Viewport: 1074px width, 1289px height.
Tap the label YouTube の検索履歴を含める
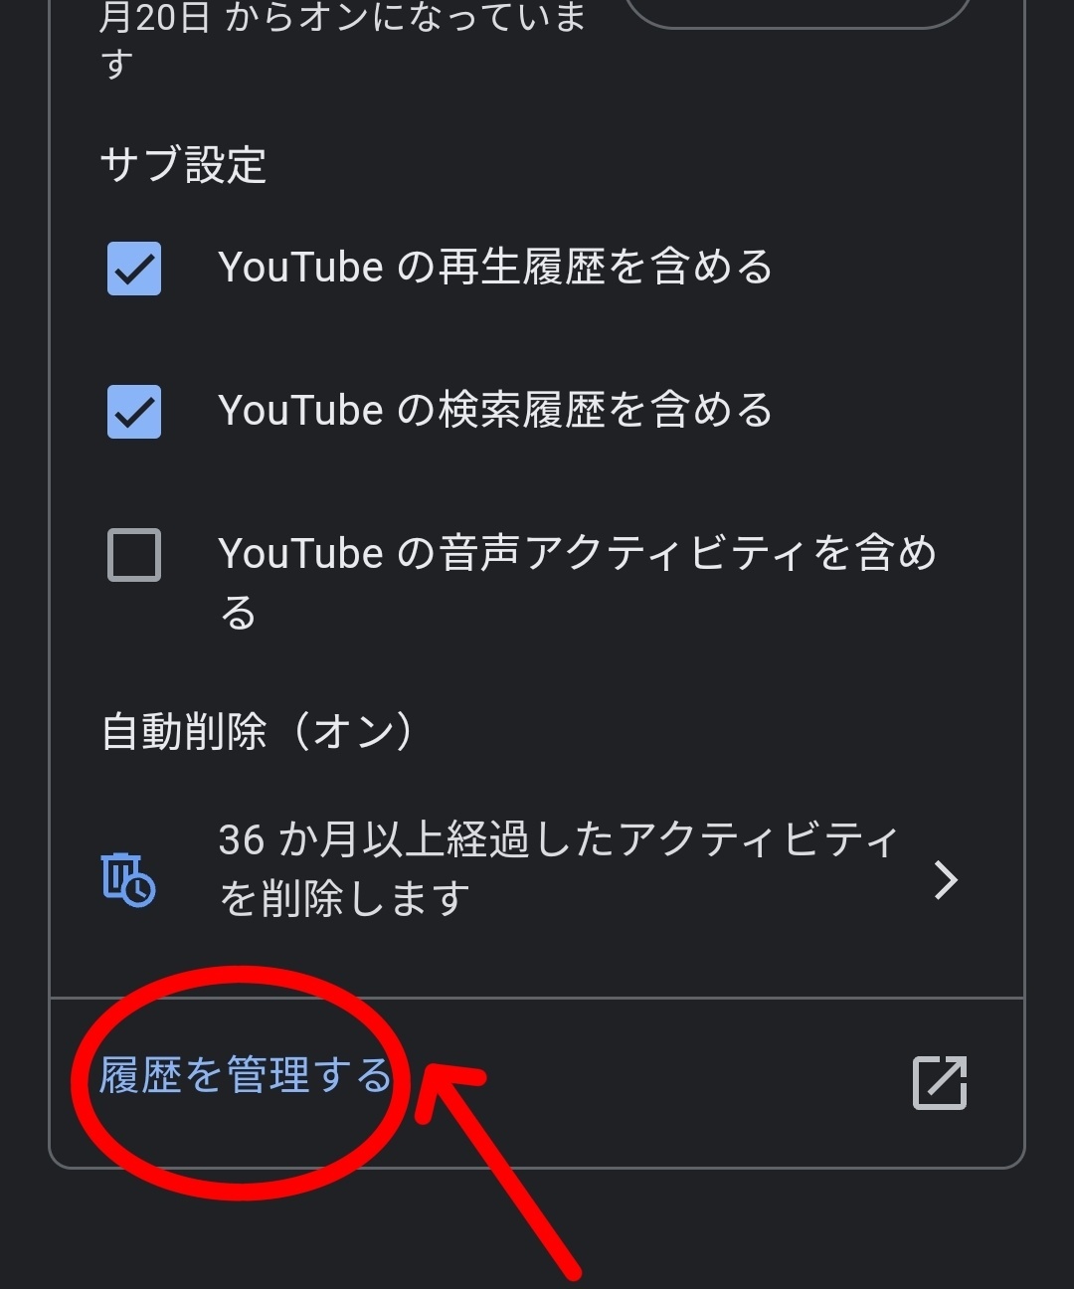(495, 411)
